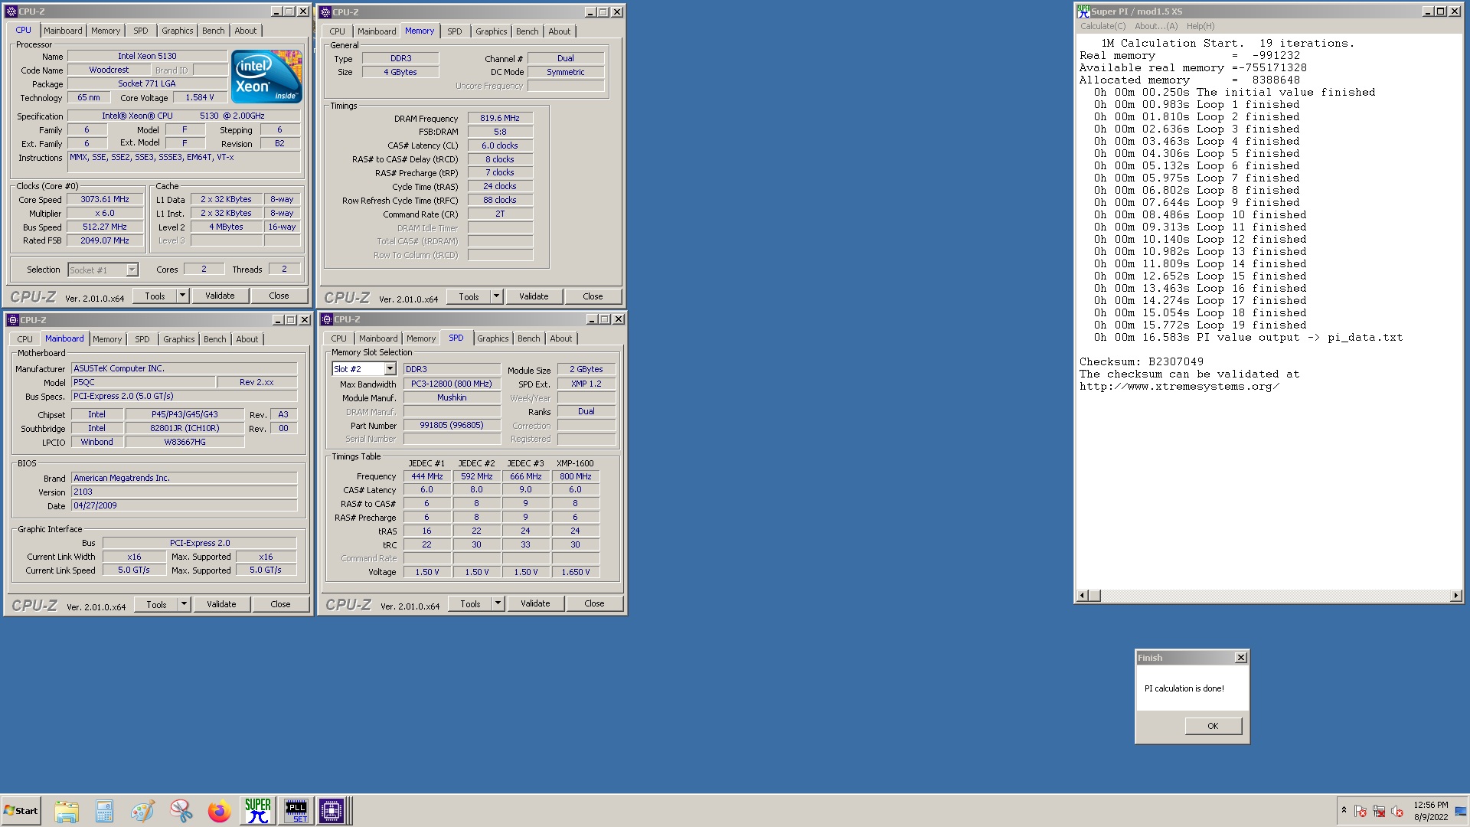Select the CPU tab in the SPD window
1470x827 pixels.
click(339, 338)
